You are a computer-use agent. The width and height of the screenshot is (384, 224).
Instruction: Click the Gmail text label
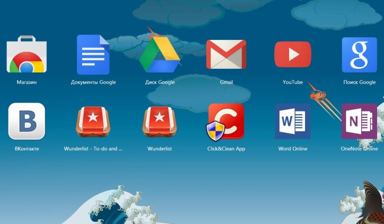click(x=226, y=82)
